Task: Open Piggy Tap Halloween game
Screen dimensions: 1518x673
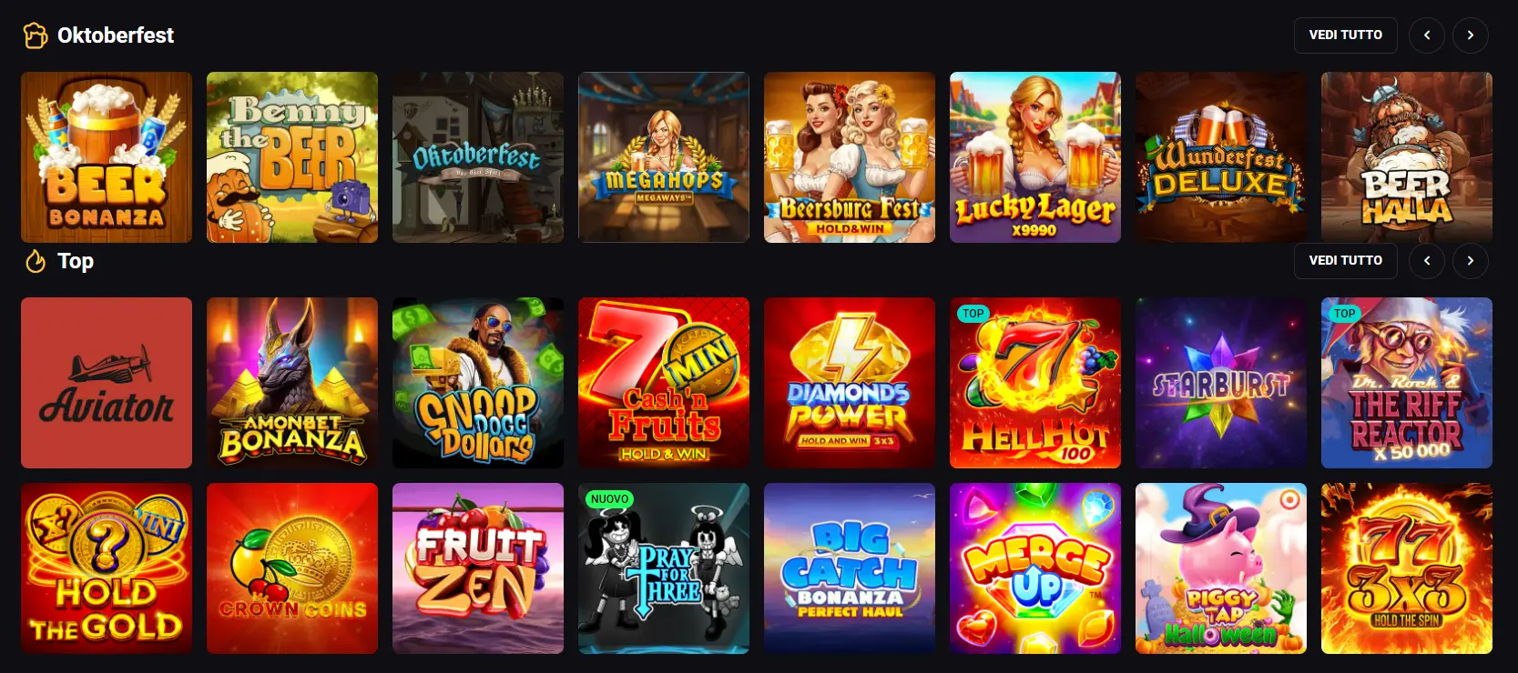Action: 1221,568
